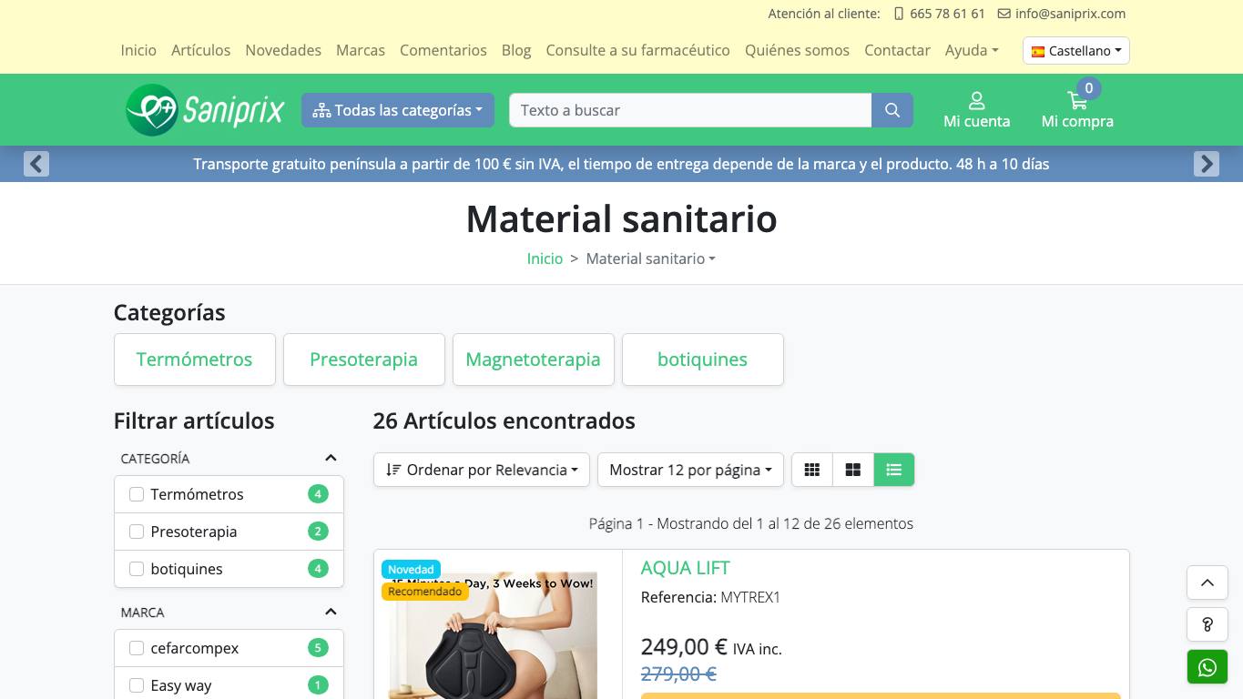Check the botiquines category filter

click(137, 569)
